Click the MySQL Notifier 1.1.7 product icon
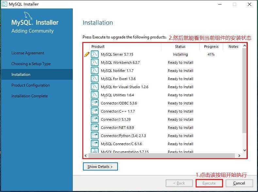The height and width of the screenshot is (192, 258). 95,71
